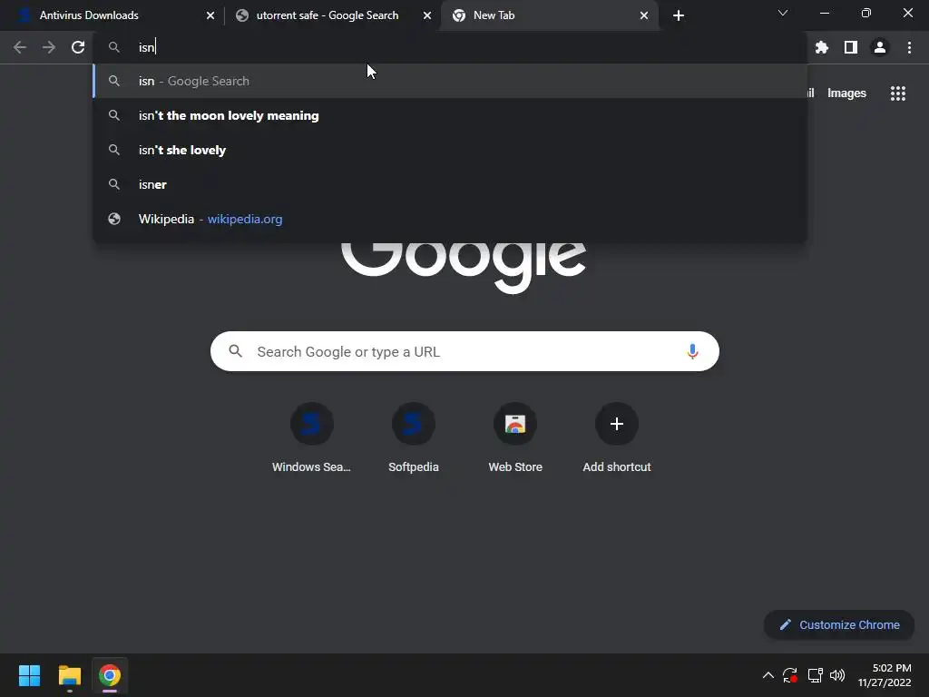Image resolution: width=929 pixels, height=697 pixels.
Task: Open the taskbar clock and date
Action: point(885,675)
